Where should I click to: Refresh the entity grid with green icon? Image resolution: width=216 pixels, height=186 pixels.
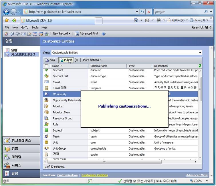click(x=200, y=66)
